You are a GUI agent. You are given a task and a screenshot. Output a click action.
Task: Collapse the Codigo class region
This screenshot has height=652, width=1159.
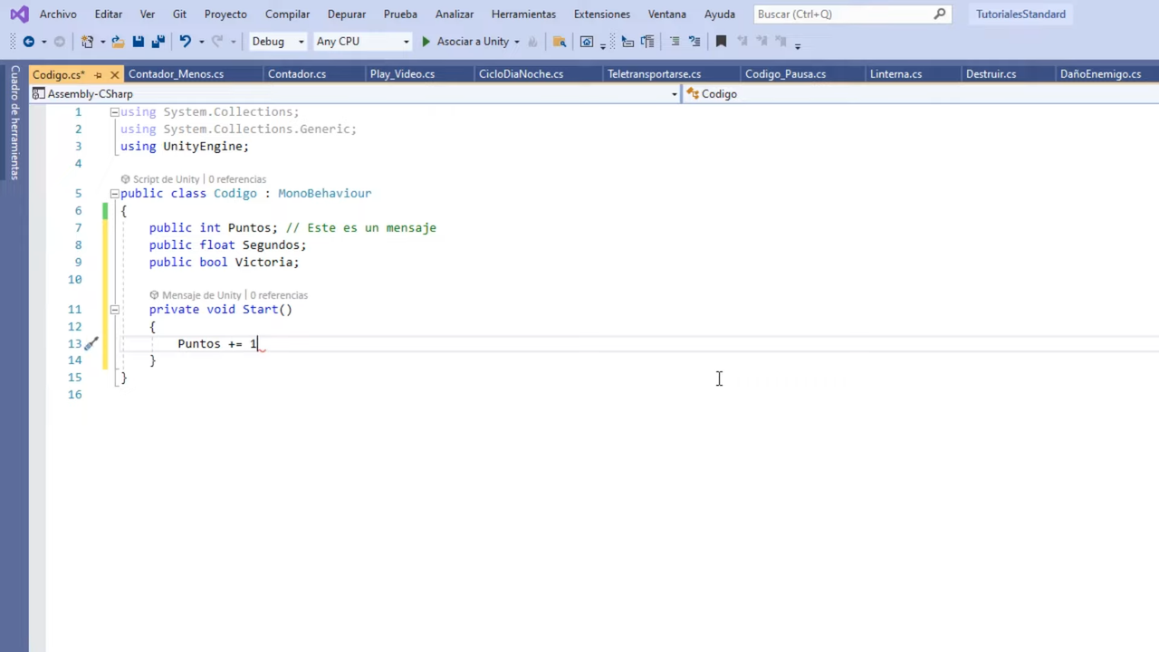[114, 194]
